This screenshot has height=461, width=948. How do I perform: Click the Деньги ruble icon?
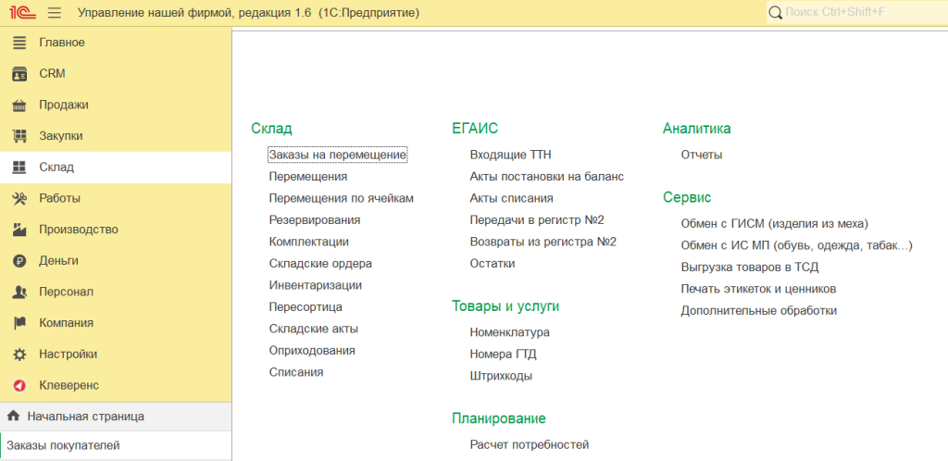click(x=20, y=261)
